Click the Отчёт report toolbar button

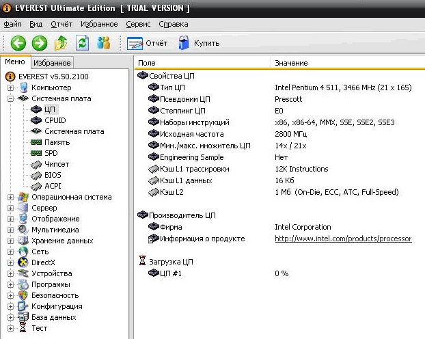pos(147,43)
